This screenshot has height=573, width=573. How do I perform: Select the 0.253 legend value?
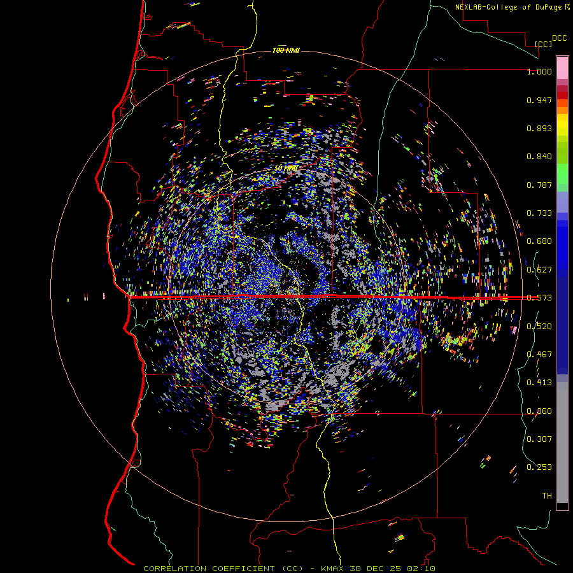(539, 467)
